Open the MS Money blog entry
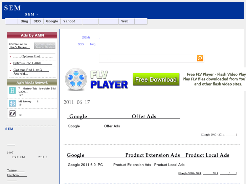Image resolution: width=246 pixels, height=184 pixels. (28, 102)
